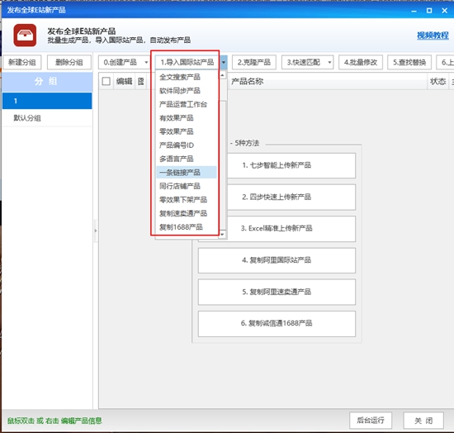Click the 4.批量修改 button

click(x=361, y=62)
